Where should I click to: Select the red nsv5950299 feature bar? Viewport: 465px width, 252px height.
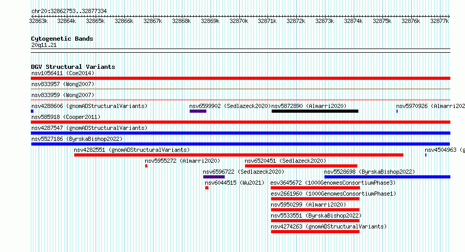[315, 210]
